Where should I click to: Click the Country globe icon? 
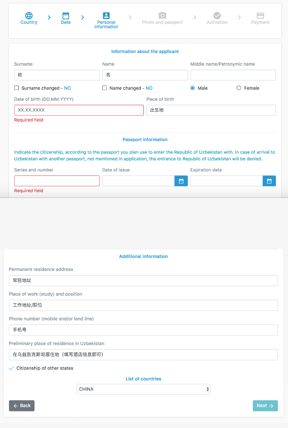click(29, 15)
